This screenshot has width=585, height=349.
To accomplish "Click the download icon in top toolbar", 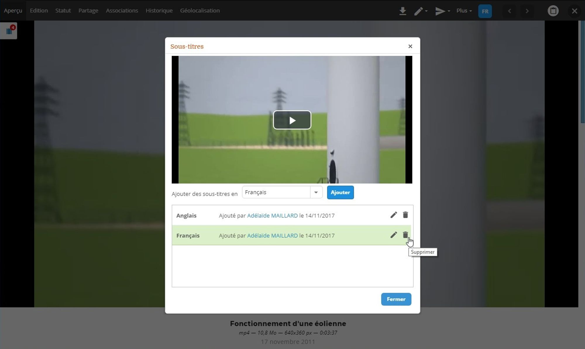I will pyautogui.click(x=402, y=11).
